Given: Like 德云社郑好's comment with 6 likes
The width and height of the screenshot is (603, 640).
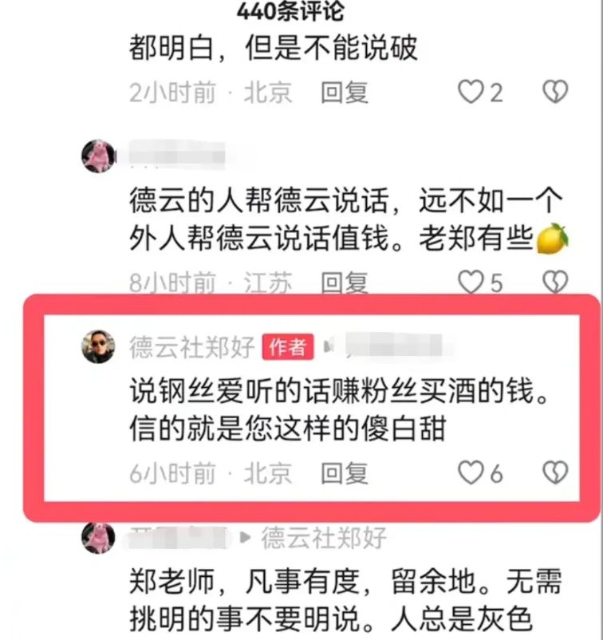Looking at the screenshot, I should [471, 473].
